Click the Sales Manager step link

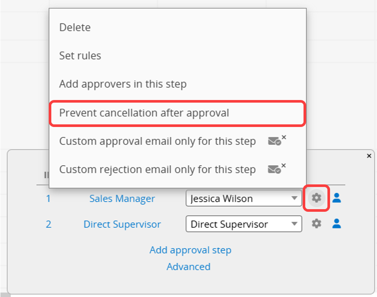pyautogui.click(x=122, y=199)
